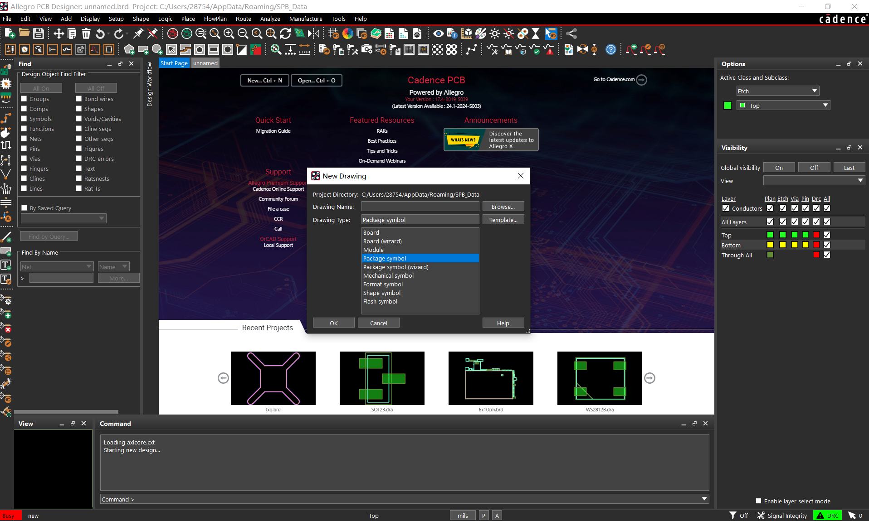Open the Manufacture menu
Image resolution: width=869 pixels, height=521 pixels.
(x=306, y=19)
